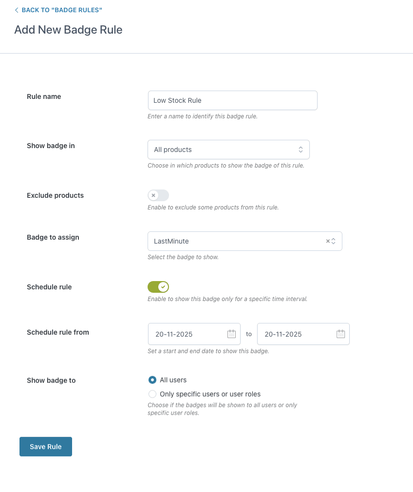Screen dimensions: 413x492
Task: Enable the Exclude products toggle
Action: pyautogui.click(x=158, y=195)
